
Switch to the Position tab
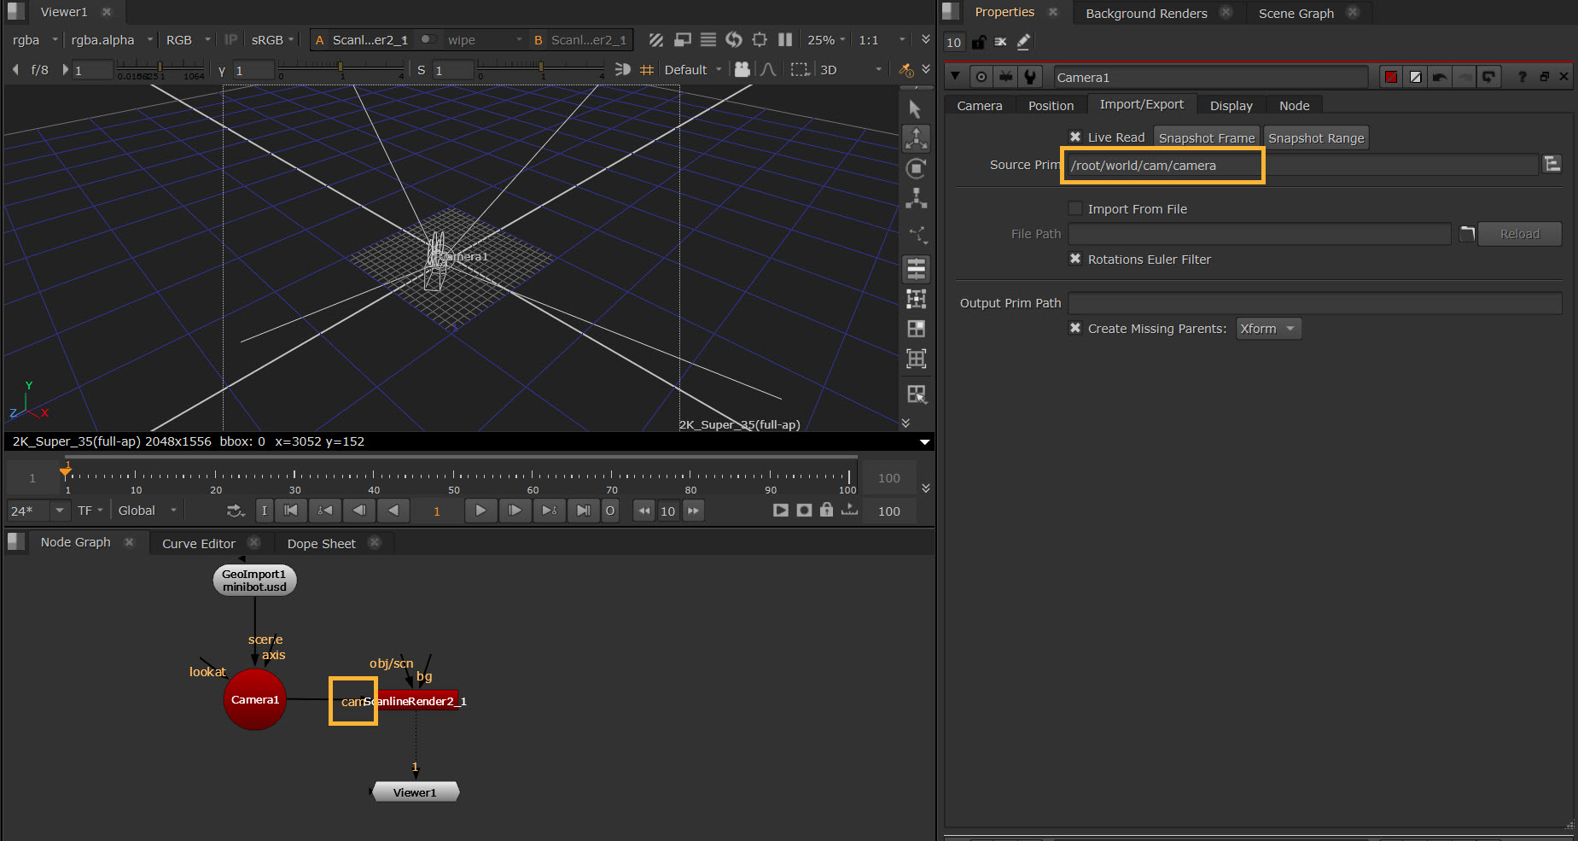click(1051, 106)
